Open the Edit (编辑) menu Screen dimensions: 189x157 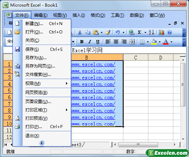41,15
